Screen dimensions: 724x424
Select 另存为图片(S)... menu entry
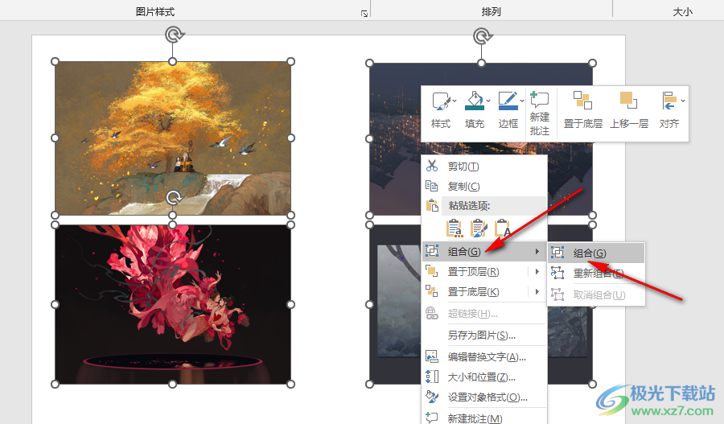click(484, 335)
